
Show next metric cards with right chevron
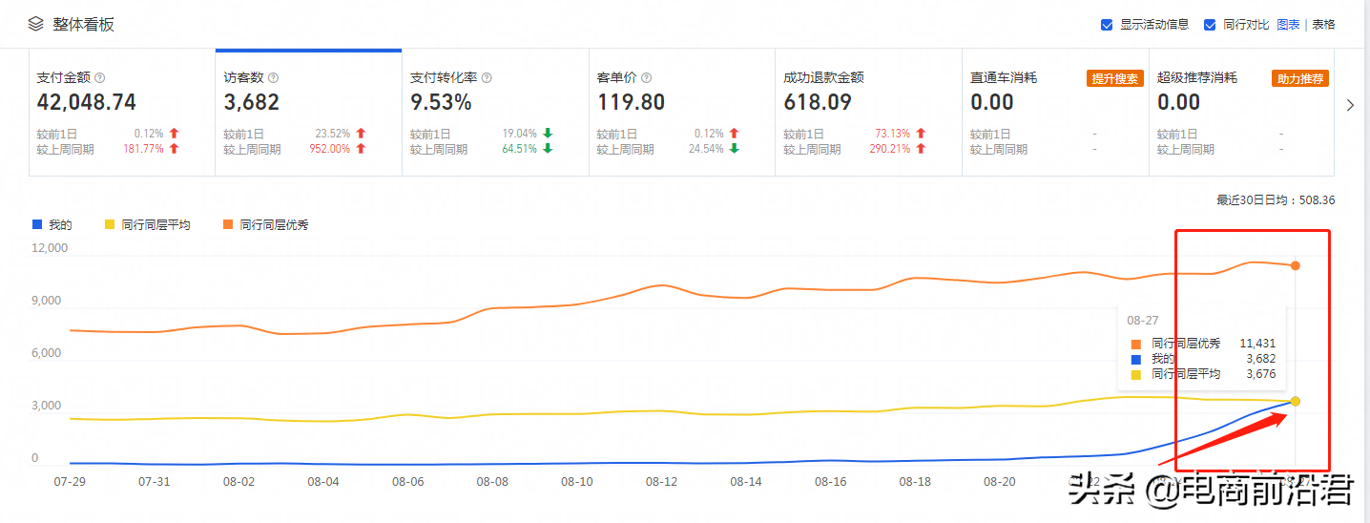click(1350, 106)
